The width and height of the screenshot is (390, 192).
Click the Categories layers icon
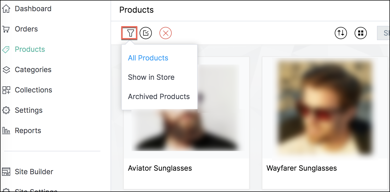point(6,70)
